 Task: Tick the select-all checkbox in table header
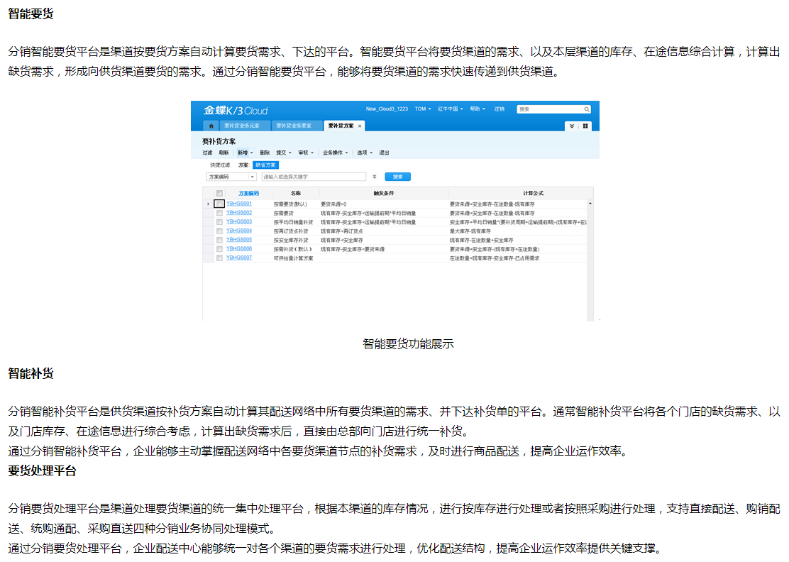219,193
